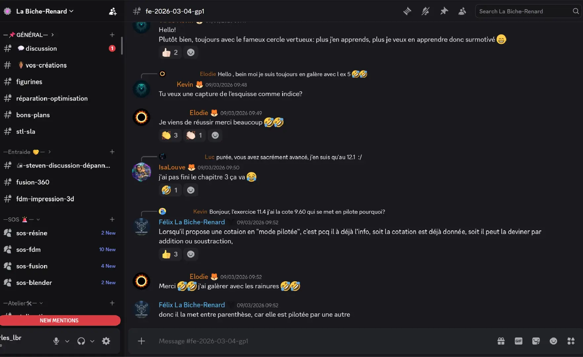Open the emoji picker in message bar

[553, 341]
